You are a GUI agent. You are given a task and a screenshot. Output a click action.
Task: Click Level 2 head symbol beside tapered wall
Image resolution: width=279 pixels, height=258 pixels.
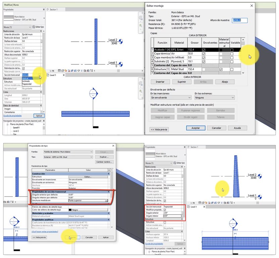click(x=260, y=176)
